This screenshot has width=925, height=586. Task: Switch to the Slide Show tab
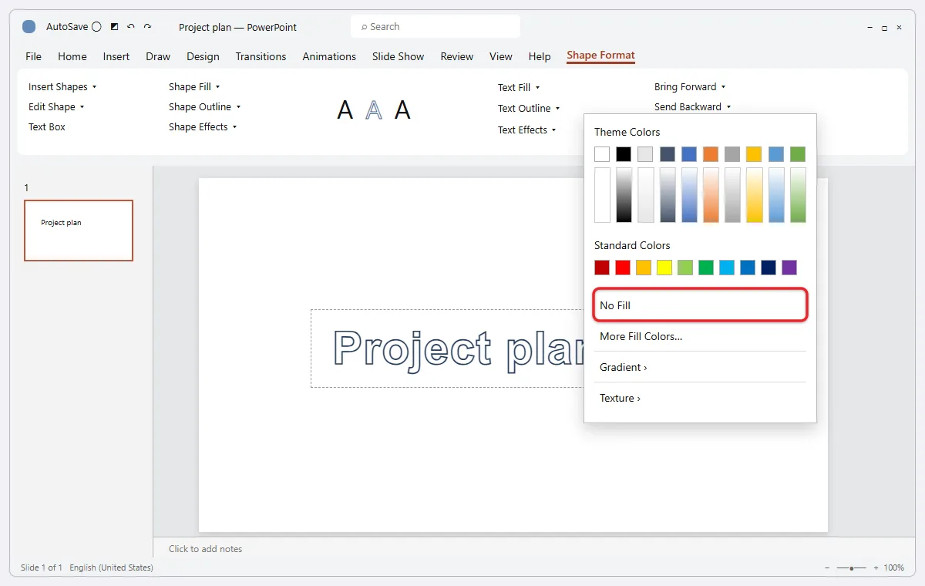coord(398,56)
